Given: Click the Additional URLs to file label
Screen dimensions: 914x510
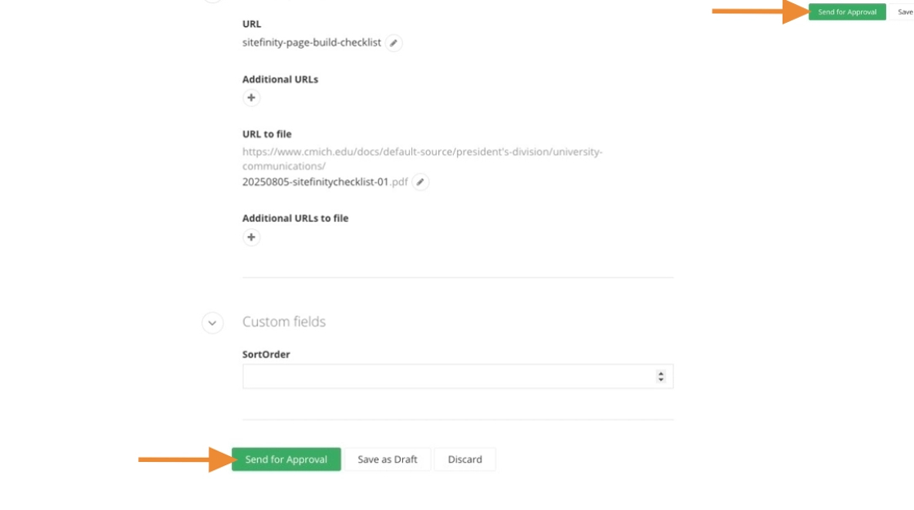Looking at the screenshot, I should [295, 218].
